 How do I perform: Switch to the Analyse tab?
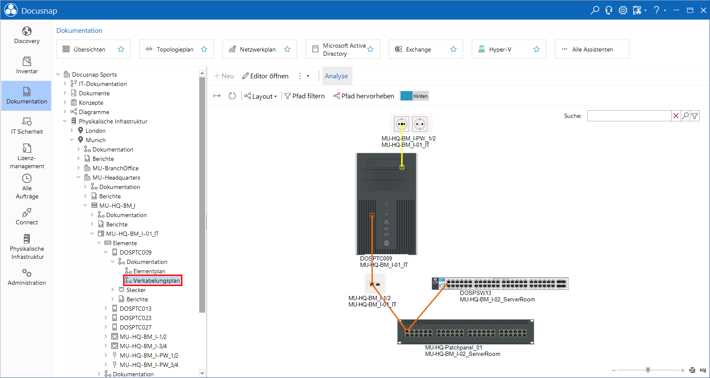point(336,76)
